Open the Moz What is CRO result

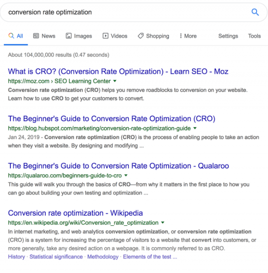[118, 72]
